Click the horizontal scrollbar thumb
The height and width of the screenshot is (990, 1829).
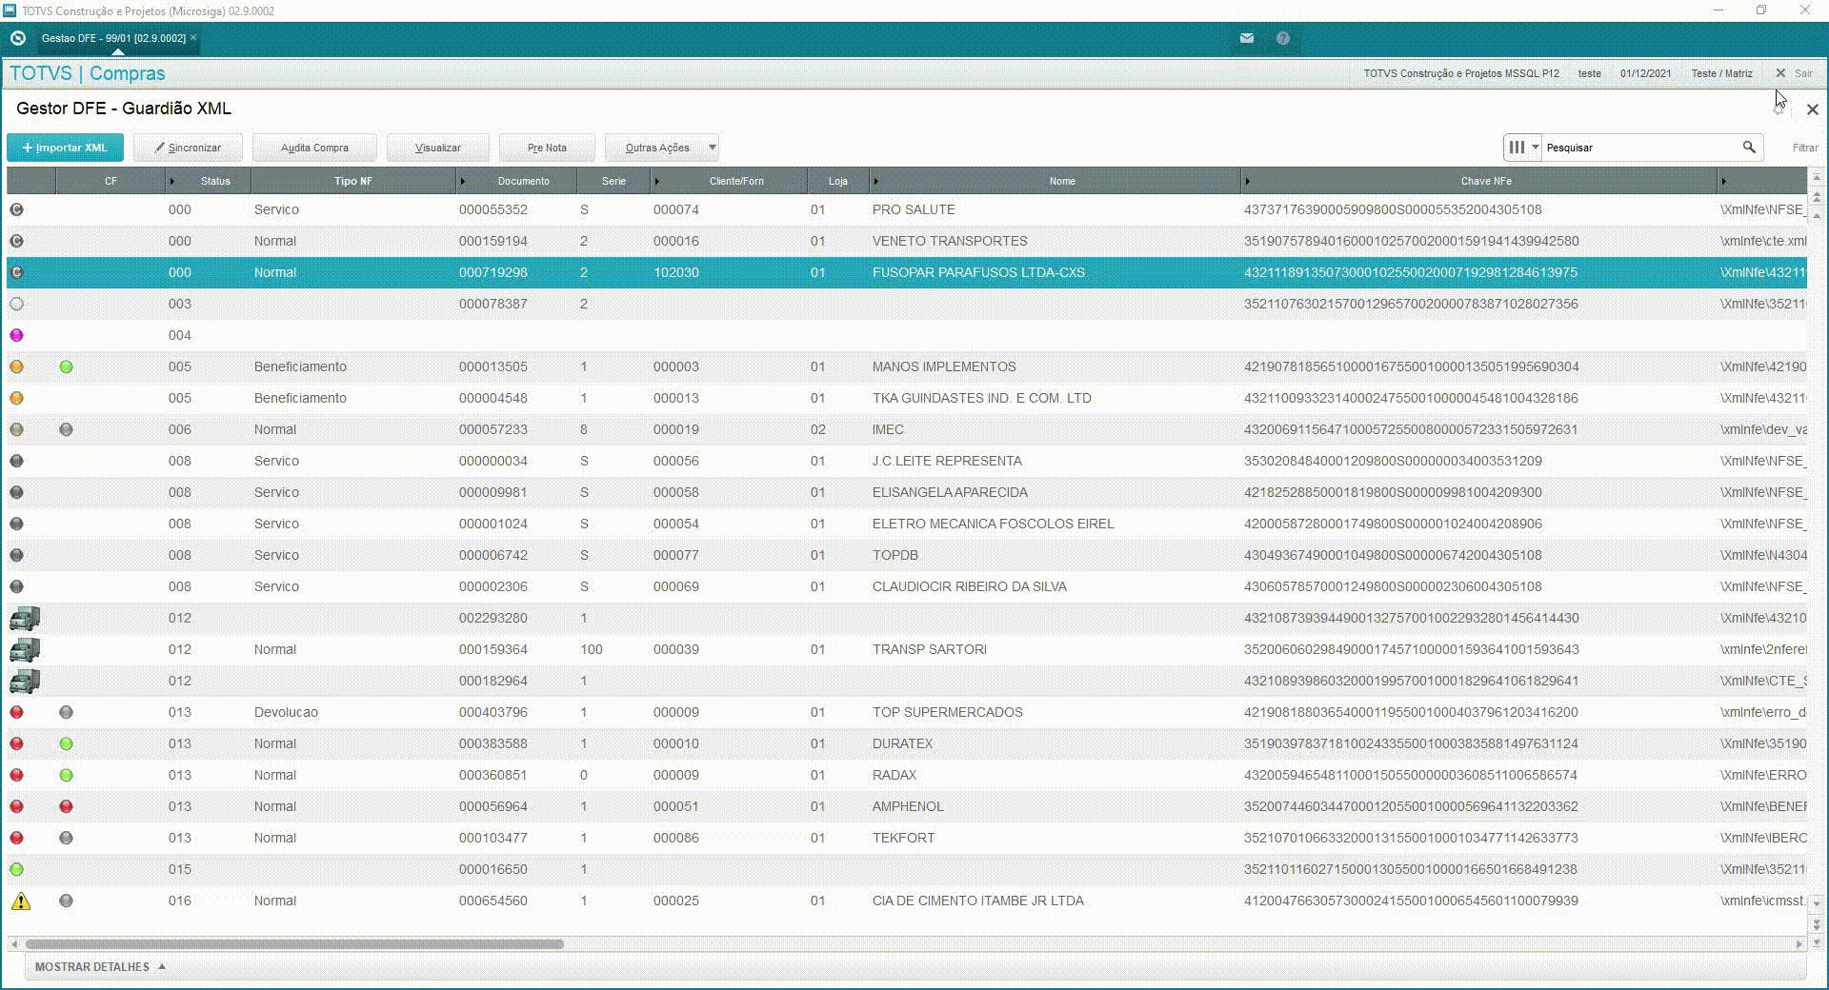[x=294, y=944]
